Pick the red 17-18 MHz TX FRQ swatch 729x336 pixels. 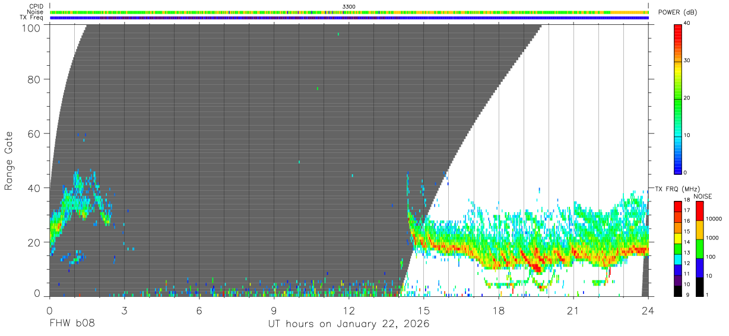[677, 206]
